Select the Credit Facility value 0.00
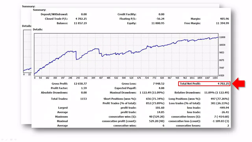The width and height of the screenshot is (252, 142). (x=161, y=14)
